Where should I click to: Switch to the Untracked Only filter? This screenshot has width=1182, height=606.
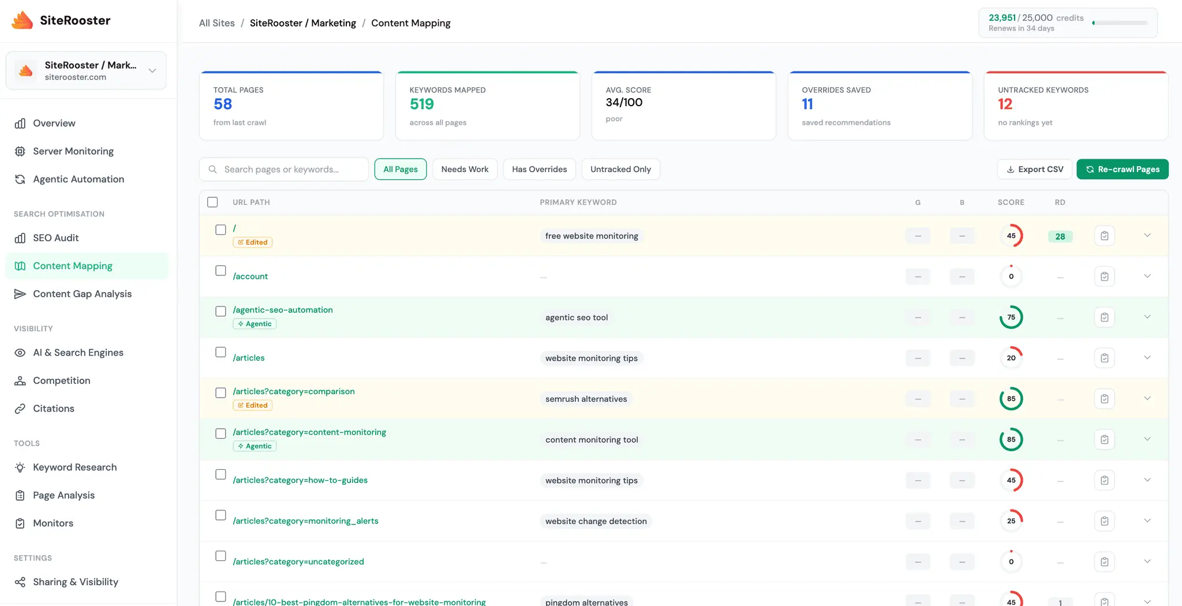[x=620, y=169]
